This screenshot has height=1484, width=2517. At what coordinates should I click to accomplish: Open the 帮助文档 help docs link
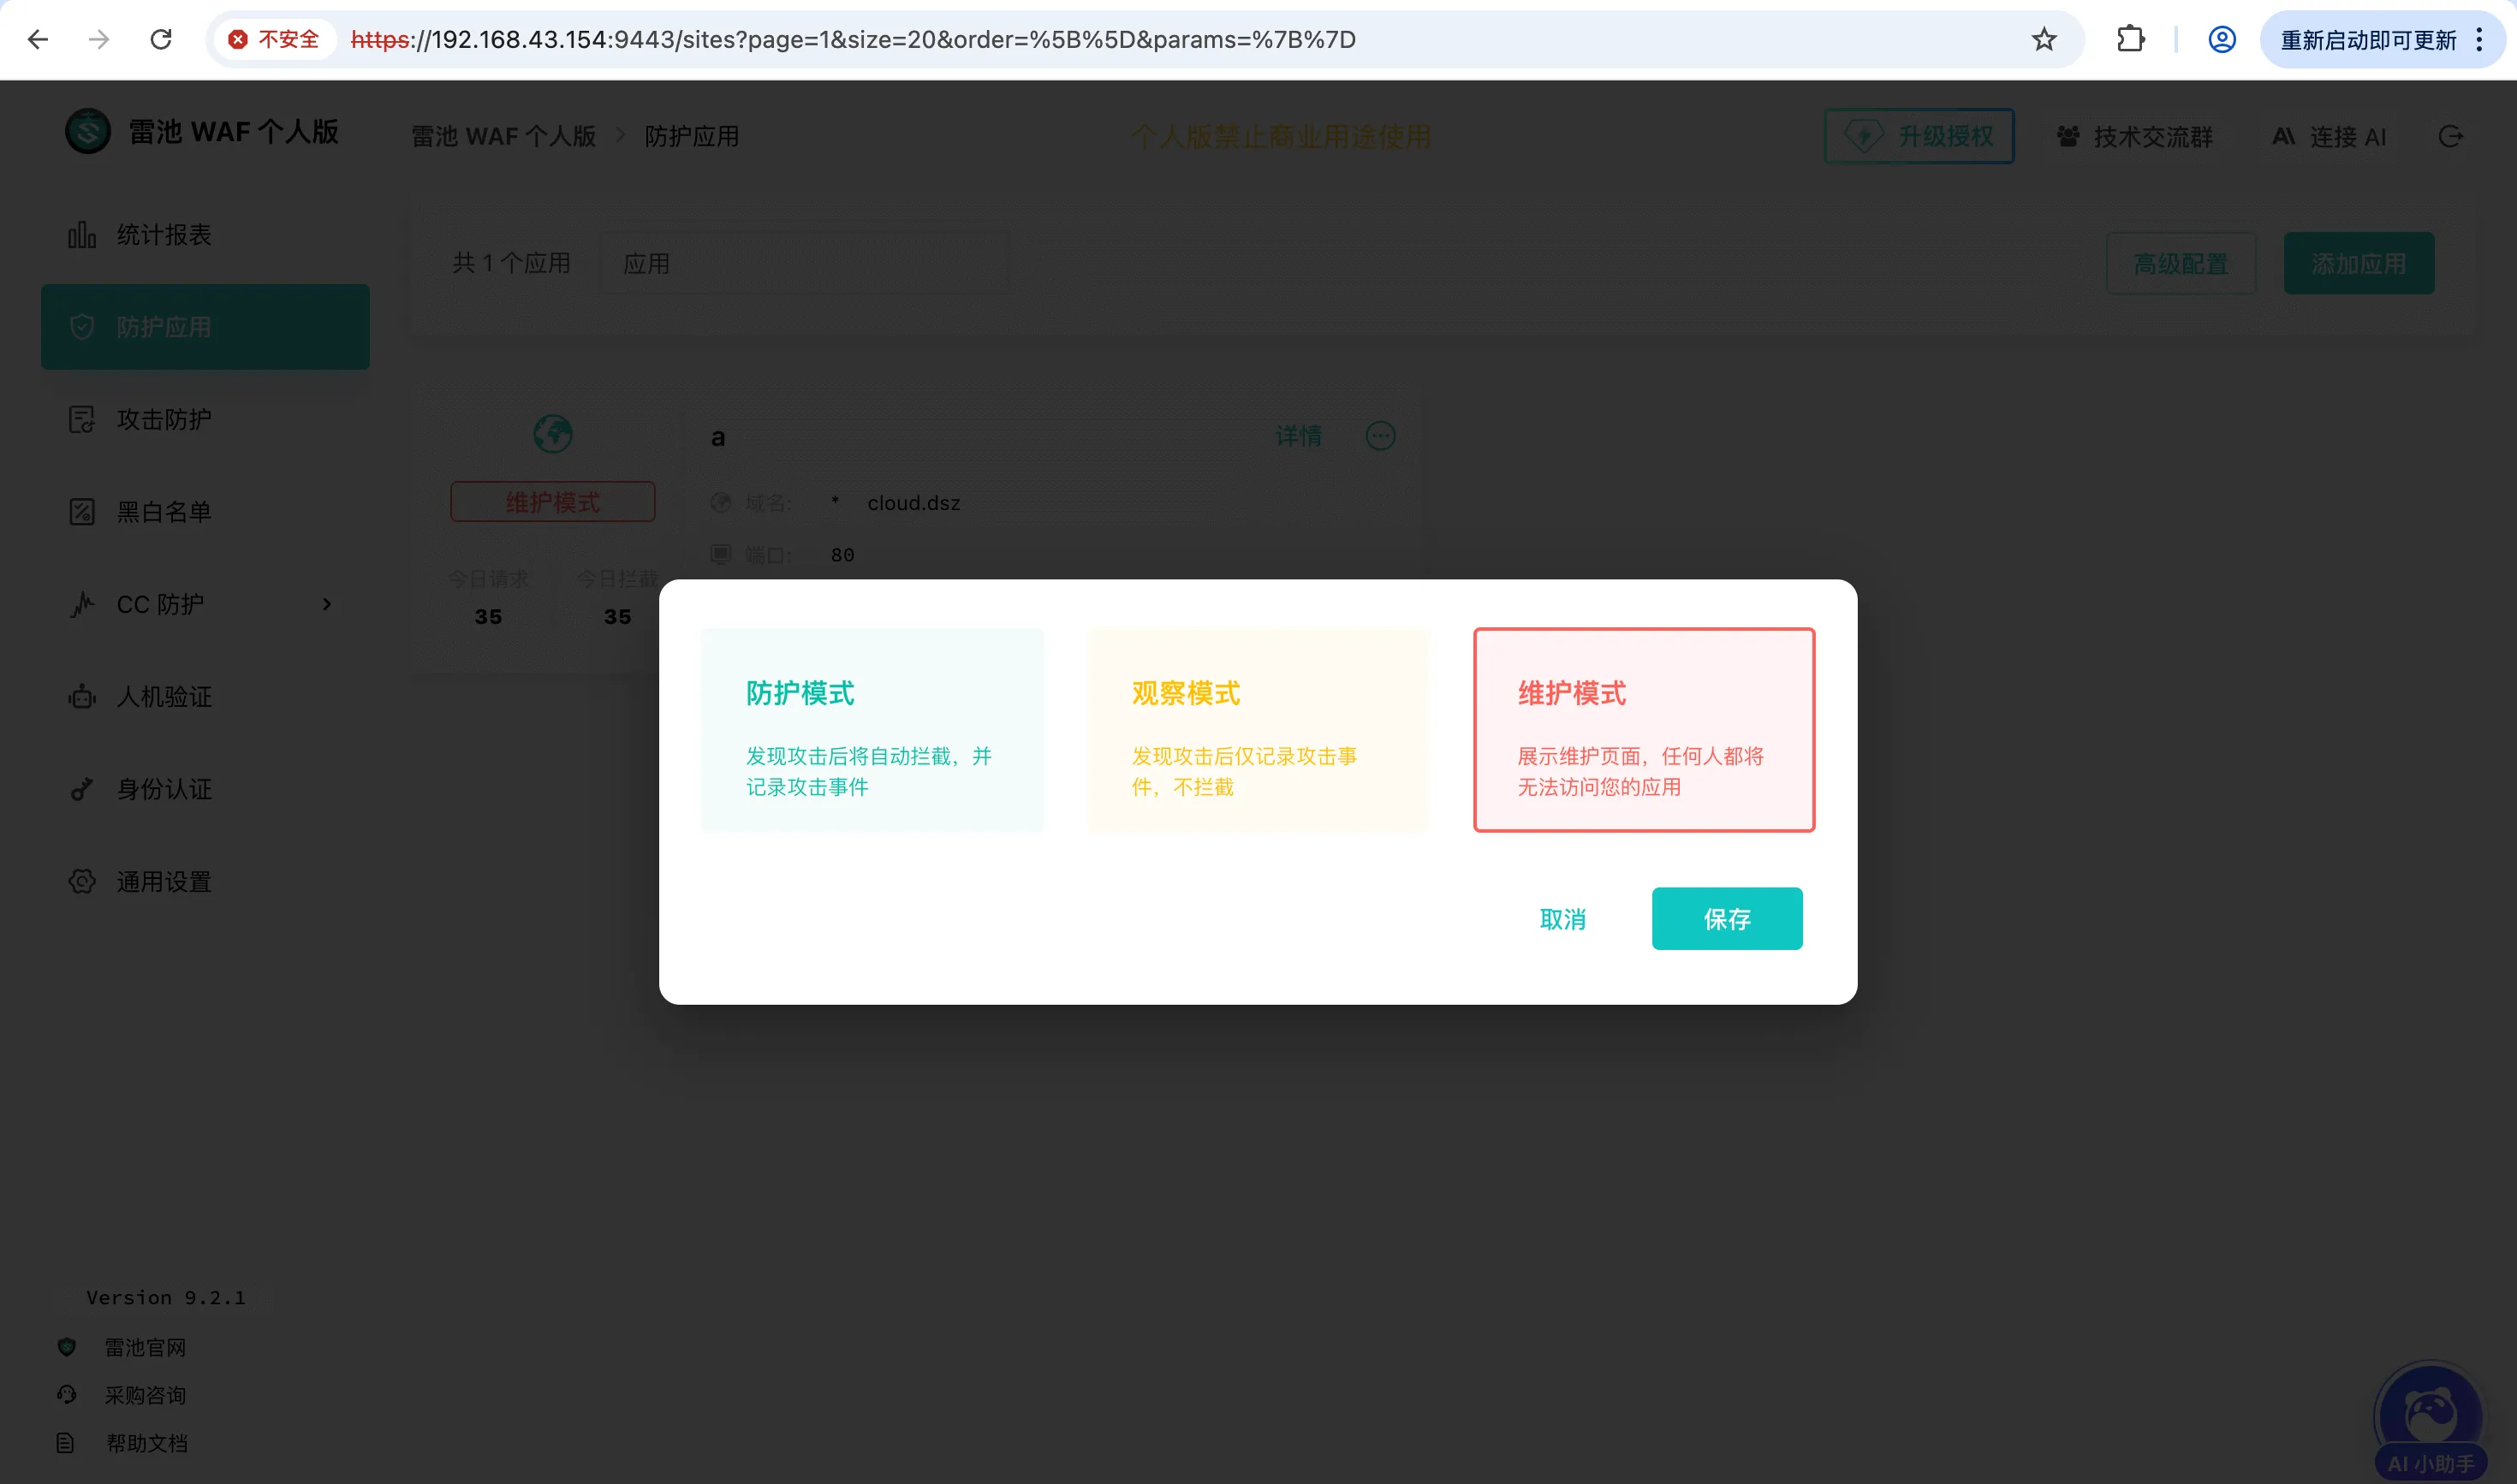[146, 1442]
